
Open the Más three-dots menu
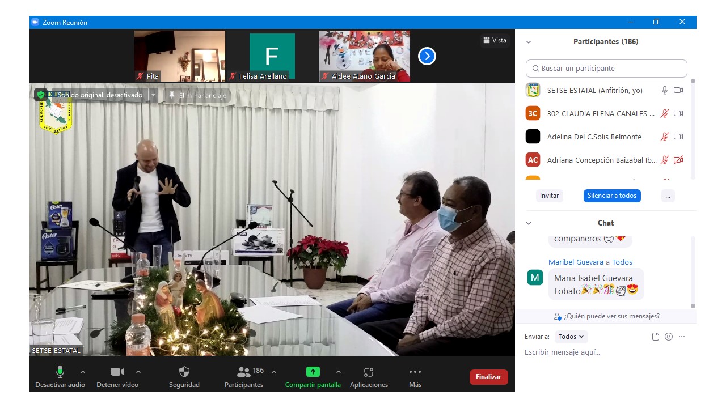[415, 372]
